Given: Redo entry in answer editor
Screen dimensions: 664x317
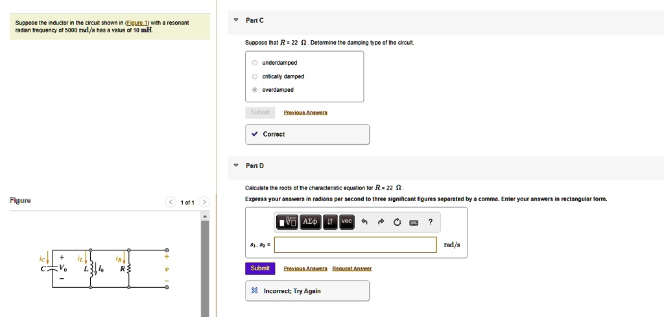Looking at the screenshot, I should (381, 222).
